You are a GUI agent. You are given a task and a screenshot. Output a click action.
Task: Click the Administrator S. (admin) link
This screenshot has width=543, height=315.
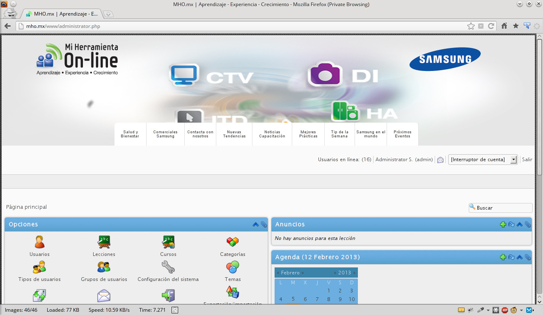coord(404,160)
